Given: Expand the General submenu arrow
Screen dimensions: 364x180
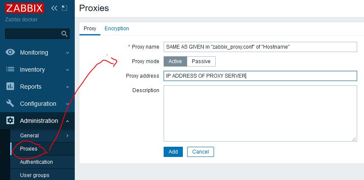Looking at the screenshot, I should click(68, 136).
